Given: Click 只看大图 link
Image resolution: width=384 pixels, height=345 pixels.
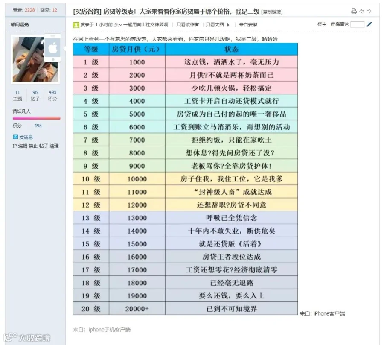Looking at the screenshot, I should pos(215,24).
